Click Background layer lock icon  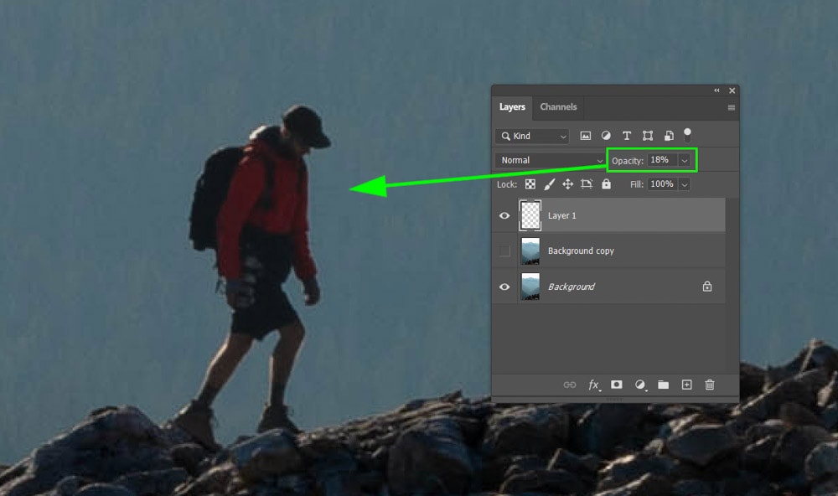[x=707, y=287]
